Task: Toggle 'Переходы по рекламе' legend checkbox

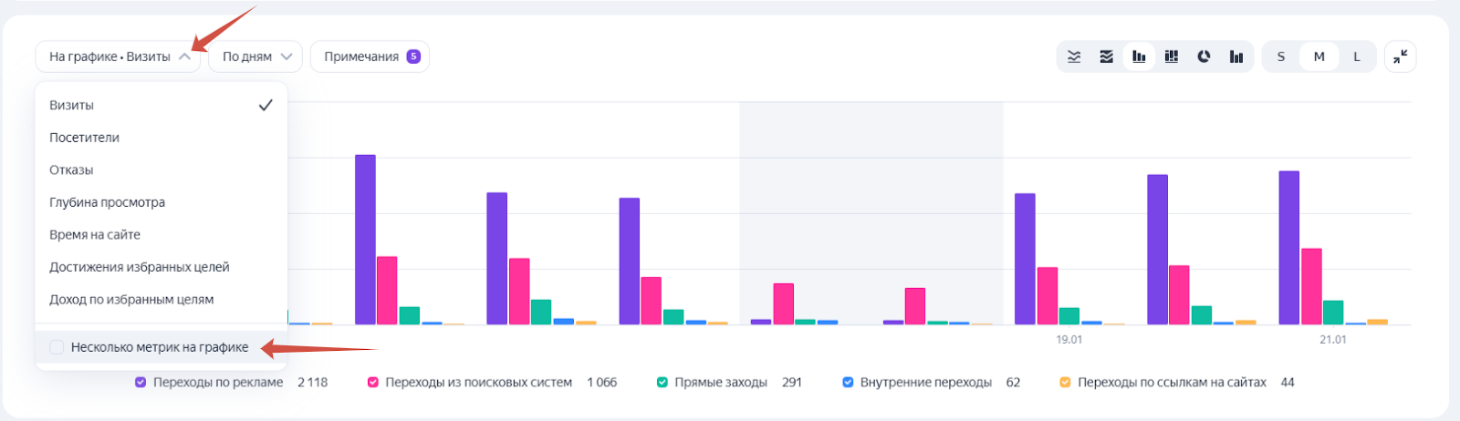Action: point(141,383)
